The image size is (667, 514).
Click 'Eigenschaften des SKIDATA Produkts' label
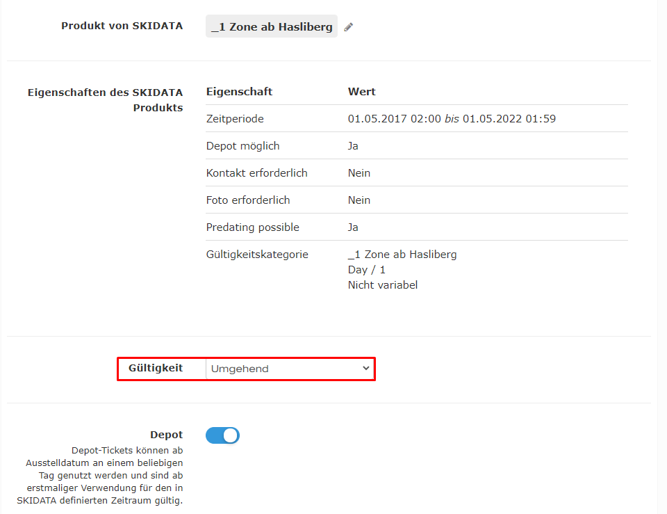[106, 100]
